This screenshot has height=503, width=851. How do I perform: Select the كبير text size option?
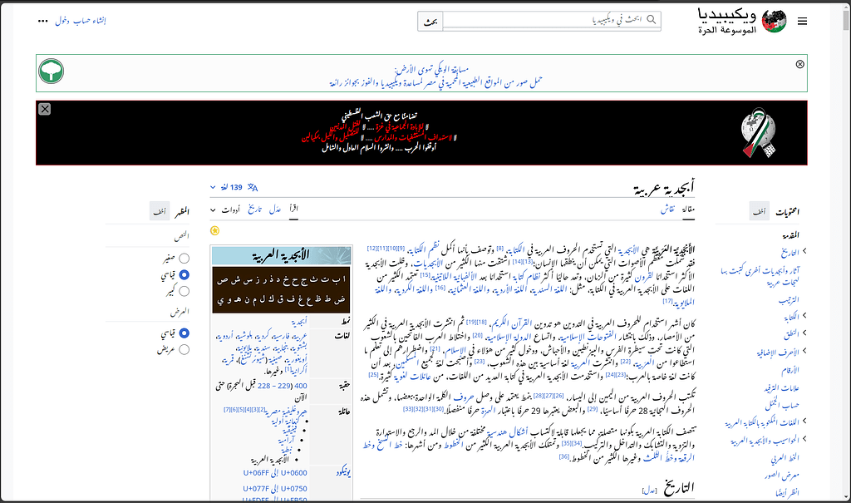pyautogui.click(x=184, y=291)
